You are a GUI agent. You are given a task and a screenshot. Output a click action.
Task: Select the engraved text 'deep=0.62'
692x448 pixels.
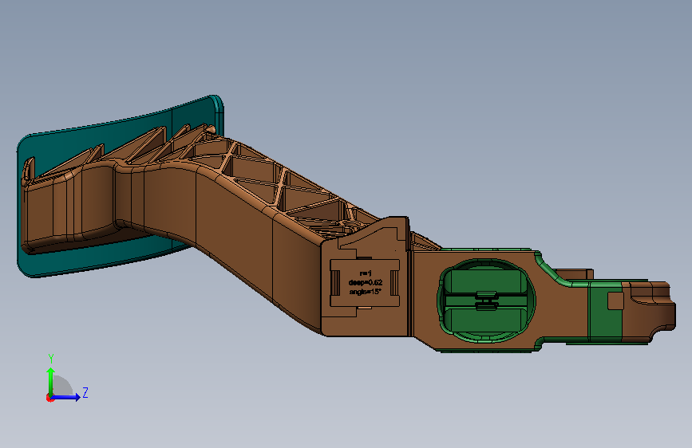(x=366, y=283)
